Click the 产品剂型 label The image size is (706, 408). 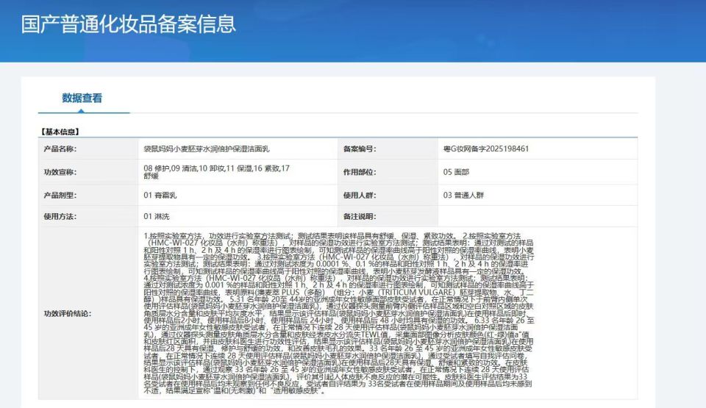(x=60, y=195)
